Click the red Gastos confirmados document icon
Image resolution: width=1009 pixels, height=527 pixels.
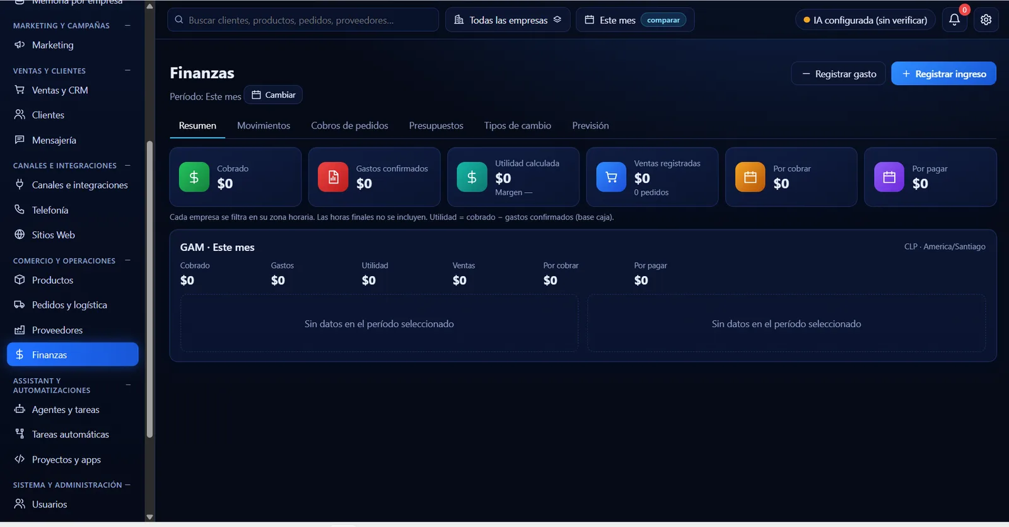coord(333,177)
